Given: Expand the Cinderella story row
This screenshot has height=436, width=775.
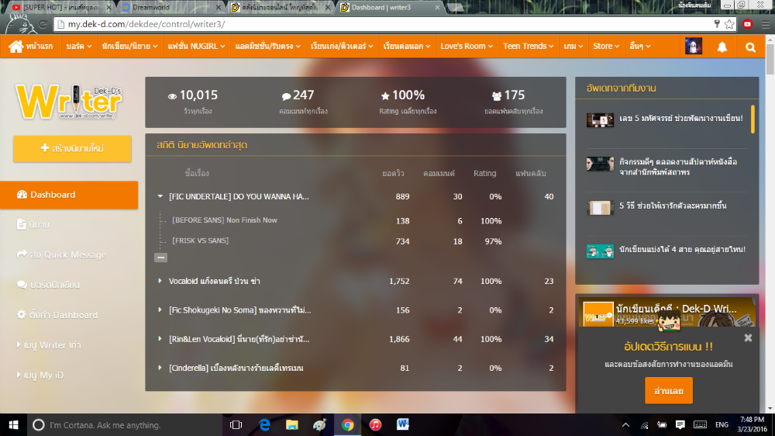Looking at the screenshot, I should (160, 368).
